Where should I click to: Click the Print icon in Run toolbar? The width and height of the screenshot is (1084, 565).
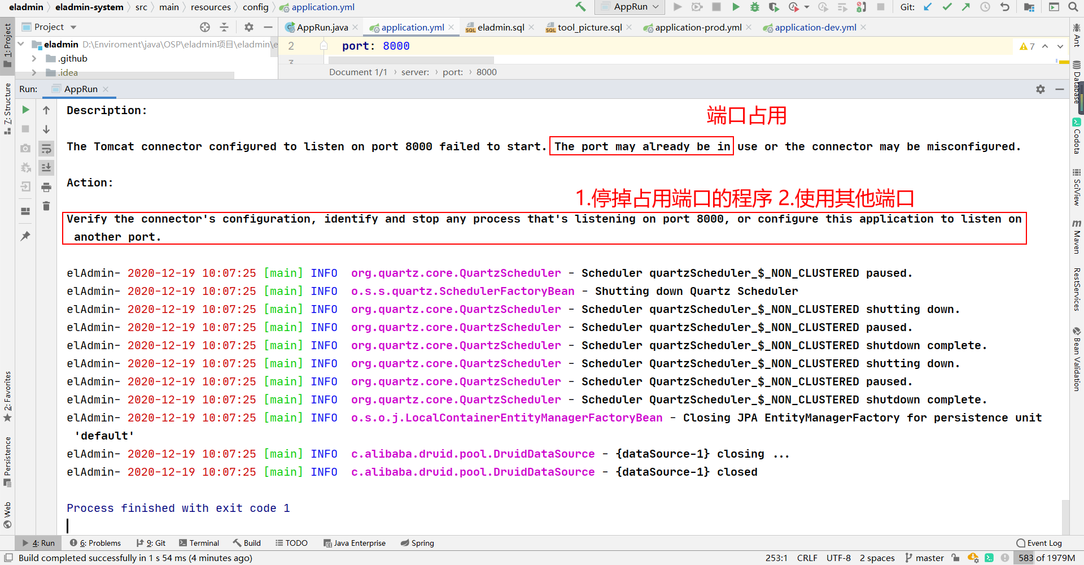(46, 187)
